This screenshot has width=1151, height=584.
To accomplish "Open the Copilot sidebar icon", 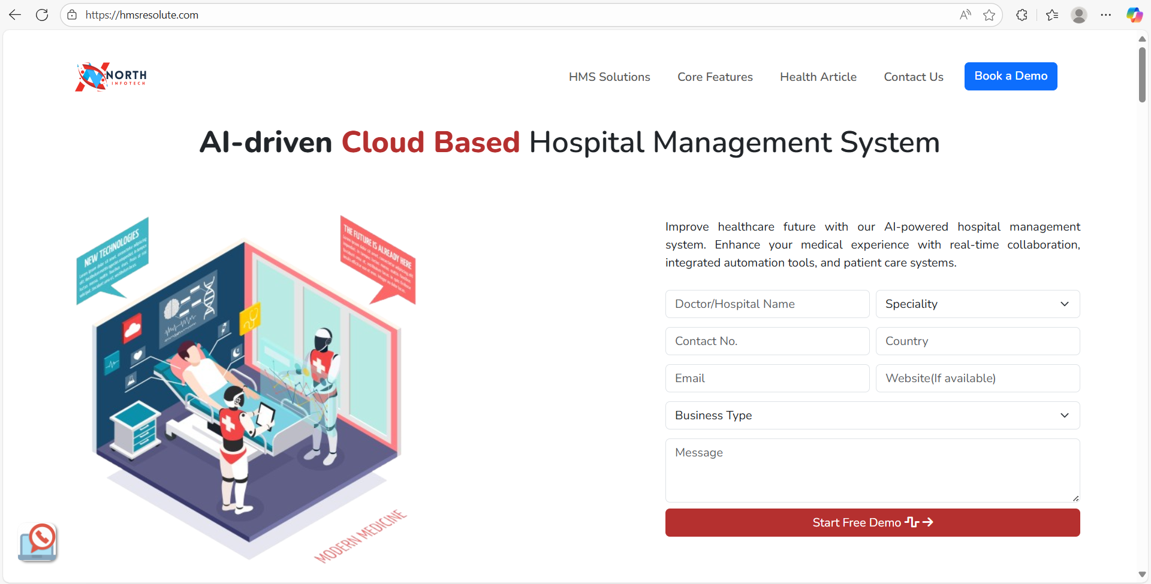I will click(1134, 15).
